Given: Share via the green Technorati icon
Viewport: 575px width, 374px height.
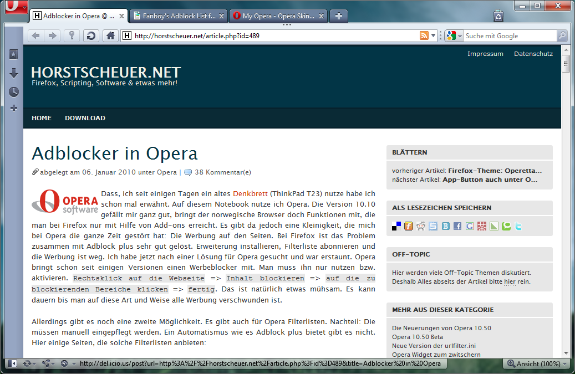Looking at the screenshot, I should 506,226.
